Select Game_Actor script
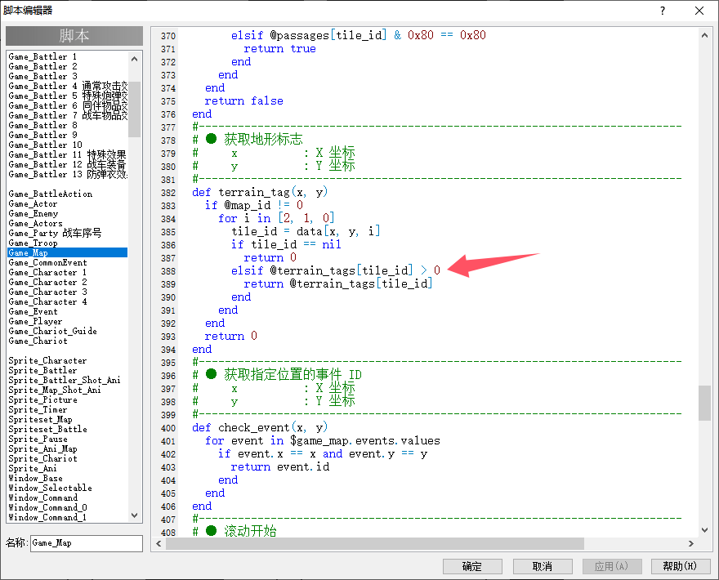 tap(33, 203)
